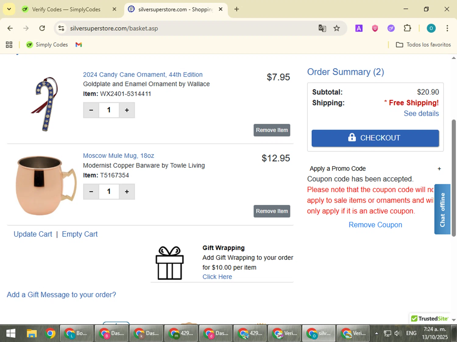Remove the Moscow Mule Mug item

[272, 211]
